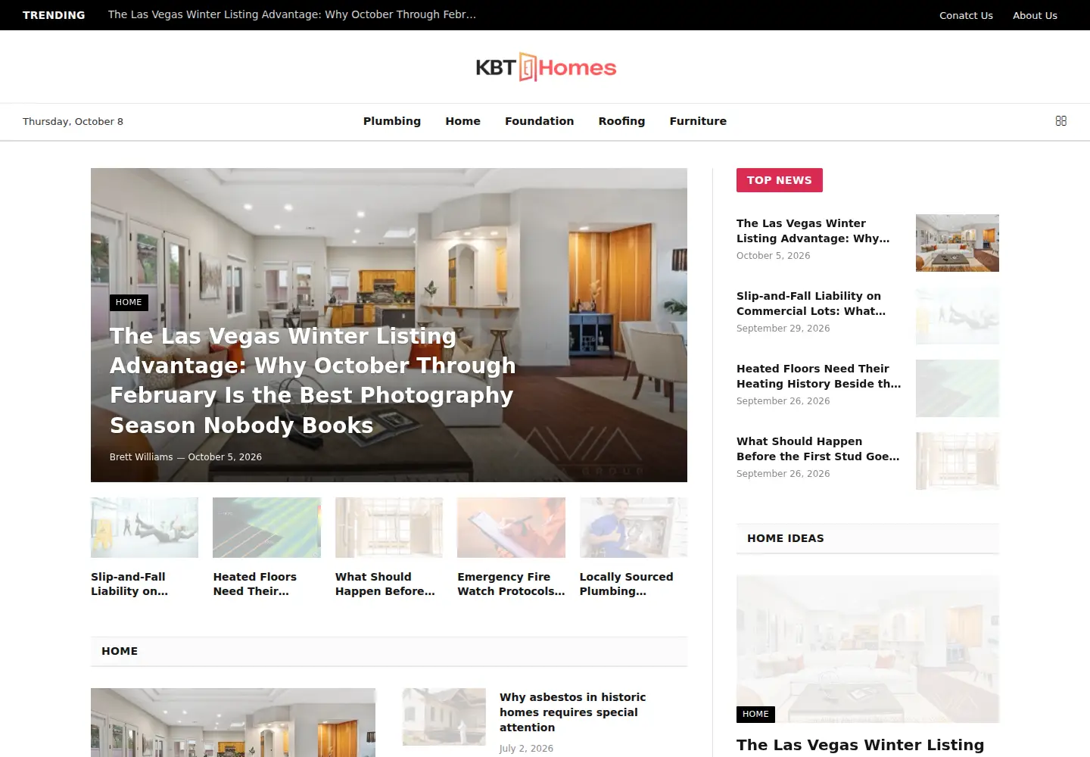Open the trending Las Vegas Winter Listing headline

[292, 14]
